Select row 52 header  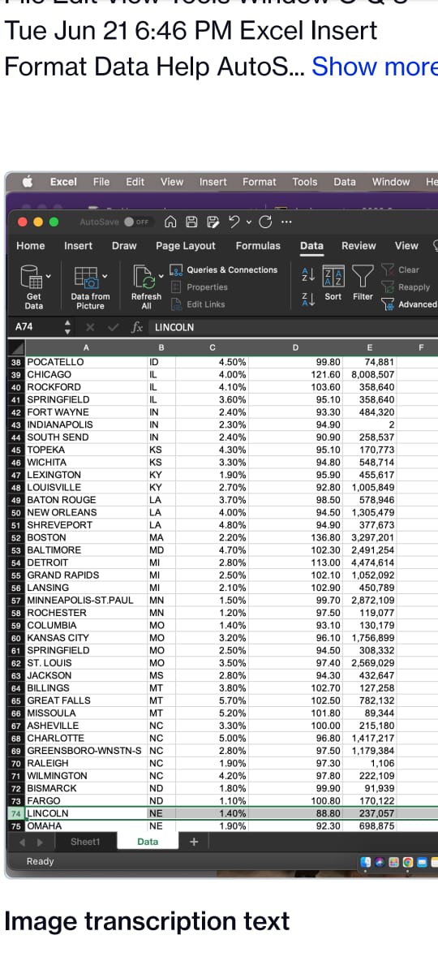point(16,537)
